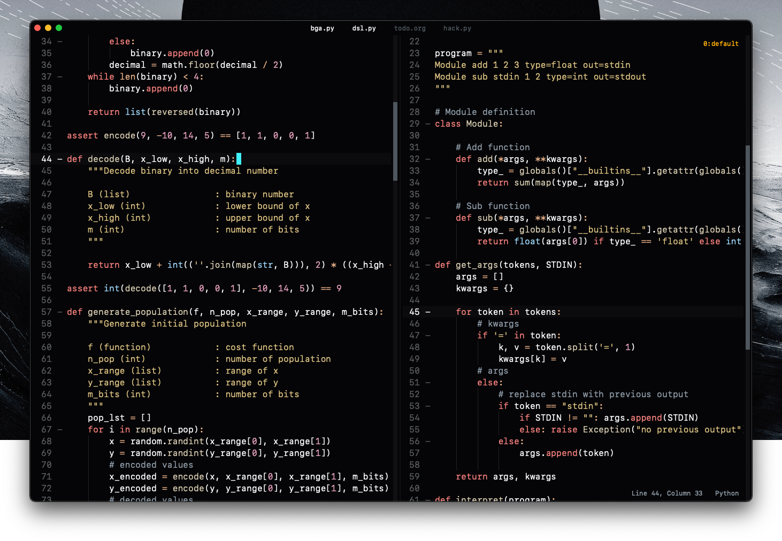Click the yellow minimize window button
782x541 pixels.
click(48, 28)
